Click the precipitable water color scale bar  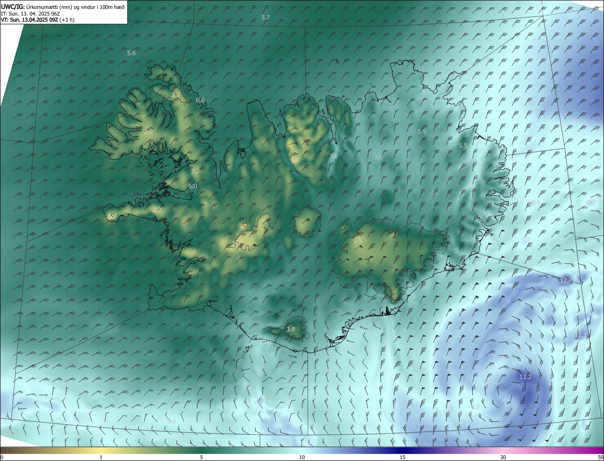point(302,450)
